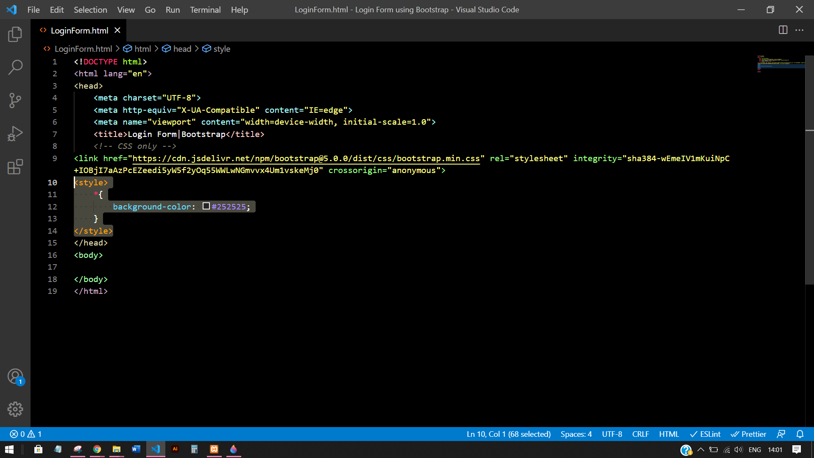Click the Accounts icon with badge

[x=15, y=376]
